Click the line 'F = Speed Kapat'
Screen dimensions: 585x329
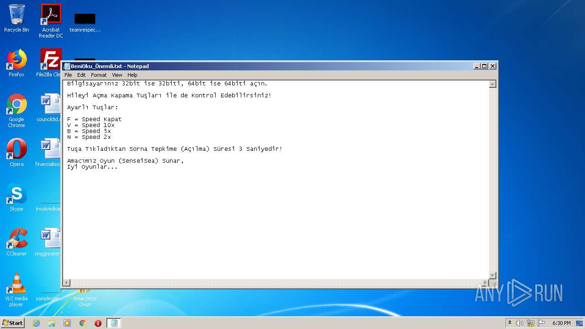[x=94, y=119]
